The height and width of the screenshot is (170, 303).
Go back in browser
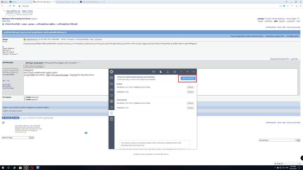pyautogui.click(x=2, y=6)
